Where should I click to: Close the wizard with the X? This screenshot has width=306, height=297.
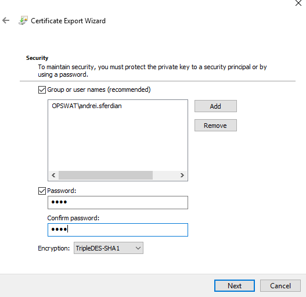[298, 3]
